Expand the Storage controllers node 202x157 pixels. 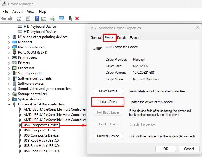(x=9, y=94)
